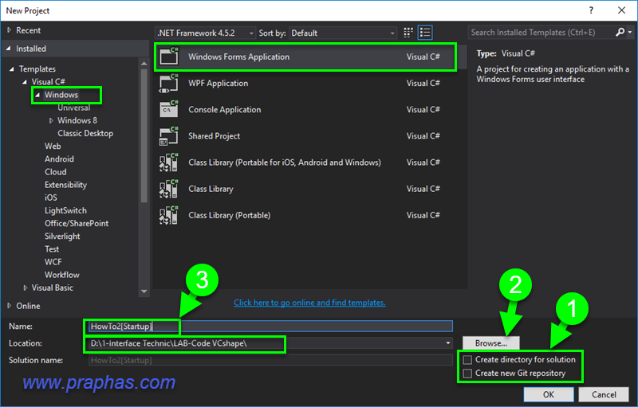Viewport: 638px width, 407px height.
Task: Collapse the Windows tree node arrow
Action: point(37,95)
